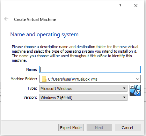This screenshot has width=146, height=136.
Task: Open the Version dropdown showing Windows 7 (64-bit)
Action: [83, 97]
